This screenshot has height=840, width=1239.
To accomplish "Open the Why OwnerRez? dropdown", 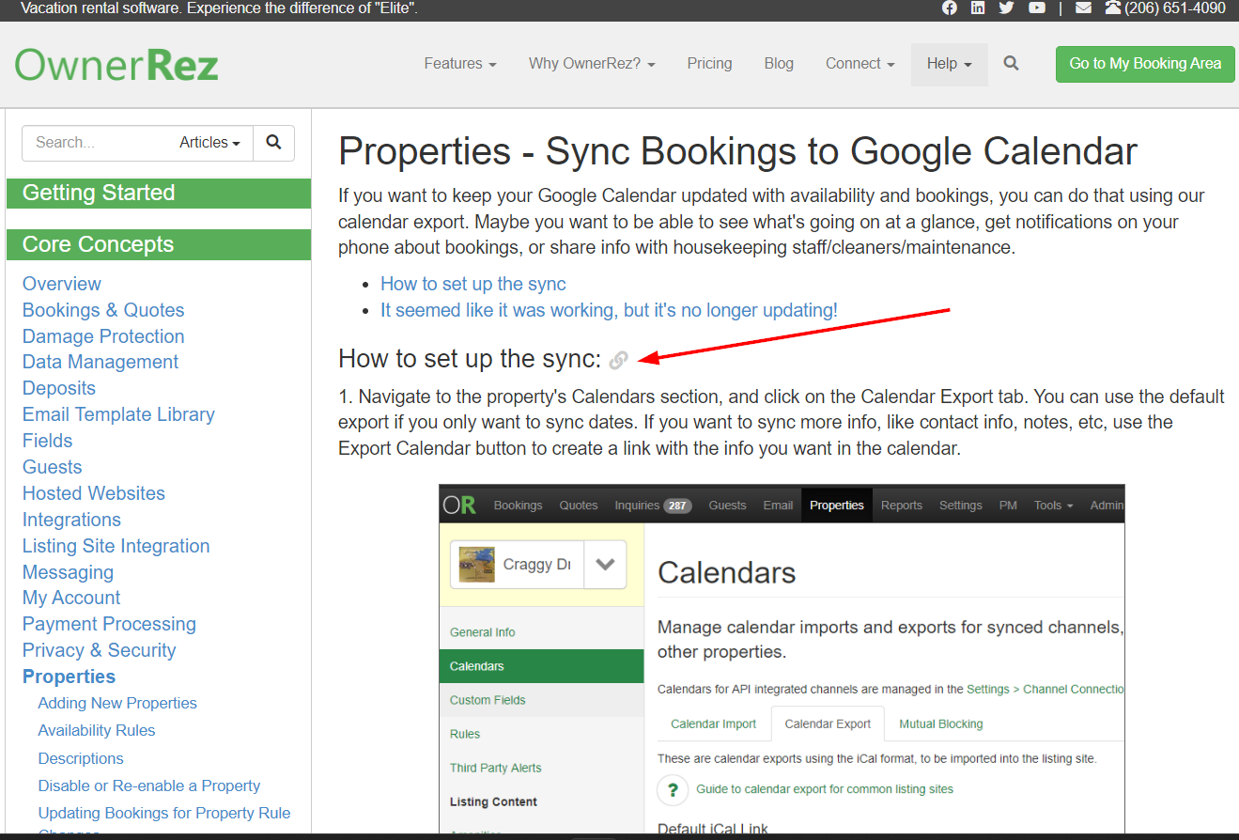I will (592, 64).
